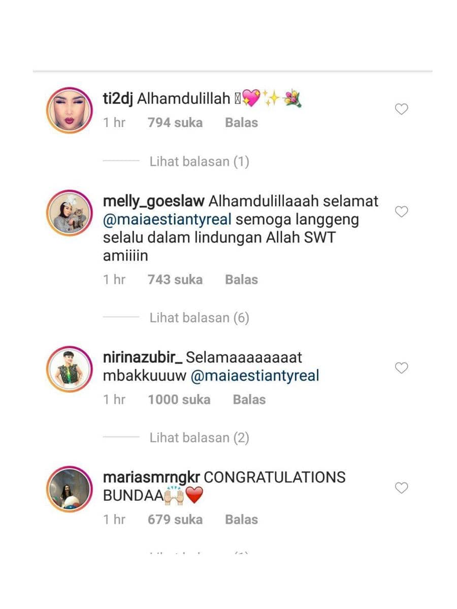Like ti2dj's Alhamdulillah comment with heart
Image resolution: width=457 pixels, height=609 pixels.
point(402,109)
